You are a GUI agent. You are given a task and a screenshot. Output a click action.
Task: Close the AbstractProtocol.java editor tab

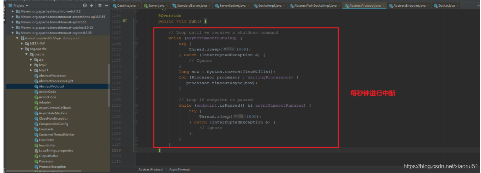(x=384, y=6)
